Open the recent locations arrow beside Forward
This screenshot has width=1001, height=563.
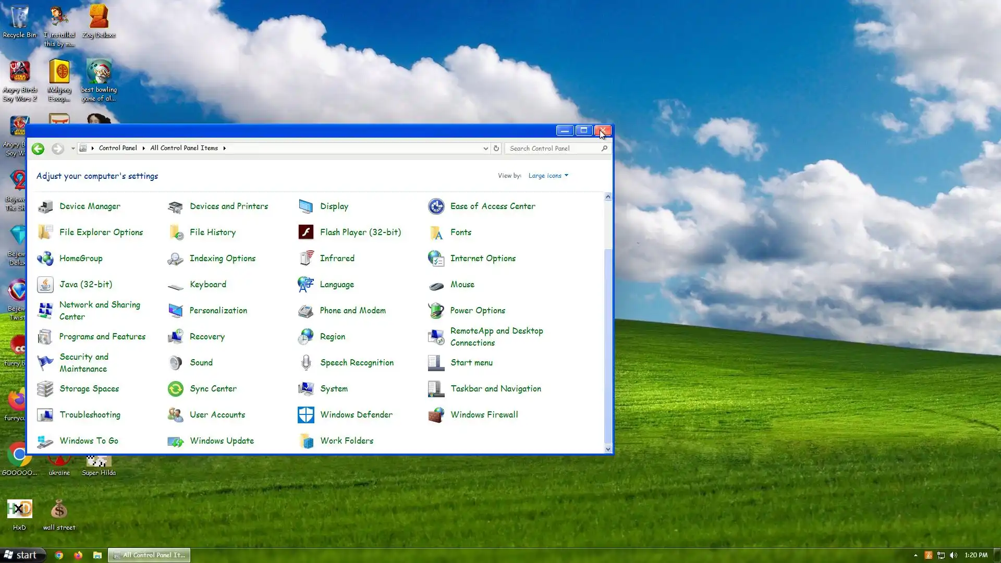click(x=73, y=149)
